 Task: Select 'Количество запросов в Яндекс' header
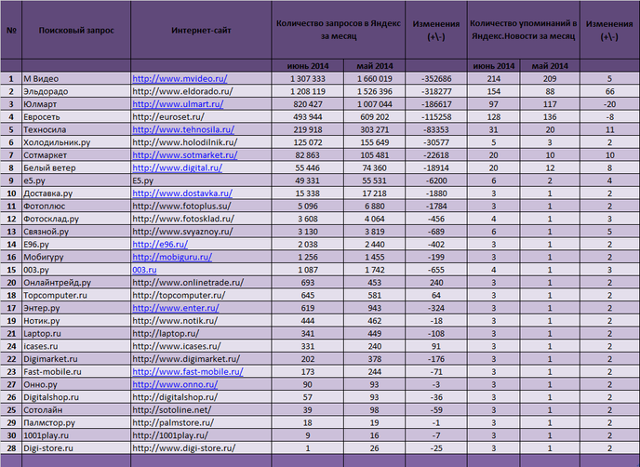(x=339, y=30)
